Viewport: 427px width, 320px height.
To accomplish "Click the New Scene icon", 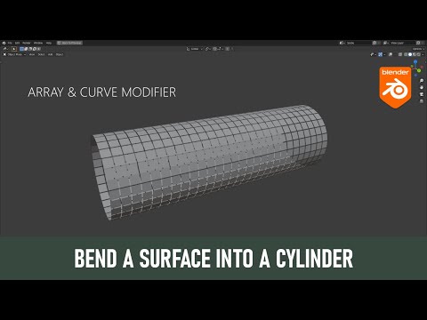I will [375, 43].
